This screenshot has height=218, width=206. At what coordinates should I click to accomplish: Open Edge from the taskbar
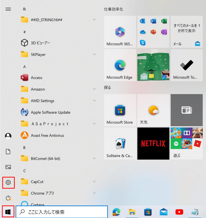116,212
